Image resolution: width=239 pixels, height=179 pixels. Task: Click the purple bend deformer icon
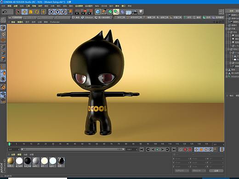(x=122, y=11)
